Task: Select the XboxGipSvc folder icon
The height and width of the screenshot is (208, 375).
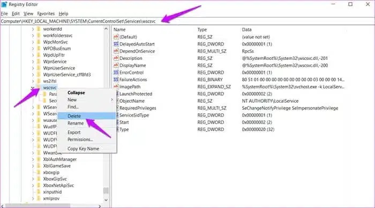Action: [39, 179]
